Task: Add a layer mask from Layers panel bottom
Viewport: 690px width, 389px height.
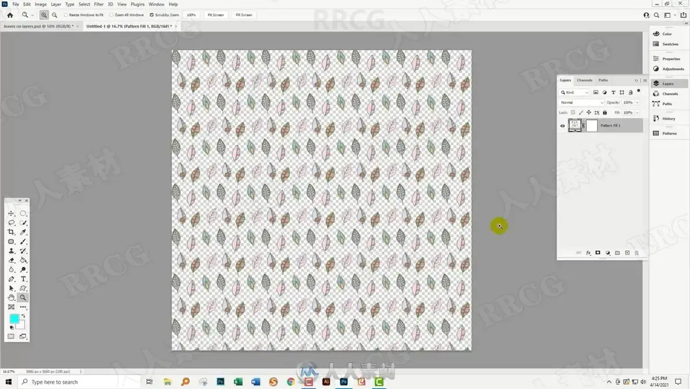Action: pyautogui.click(x=598, y=253)
